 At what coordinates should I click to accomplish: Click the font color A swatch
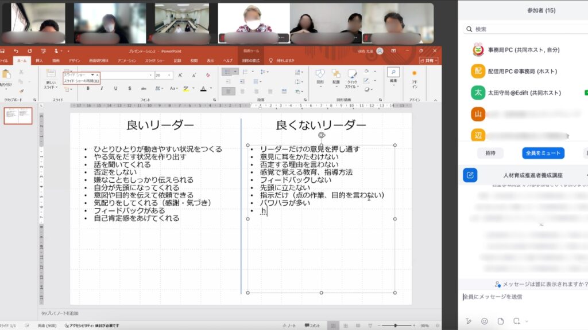(x=203, y=89)
